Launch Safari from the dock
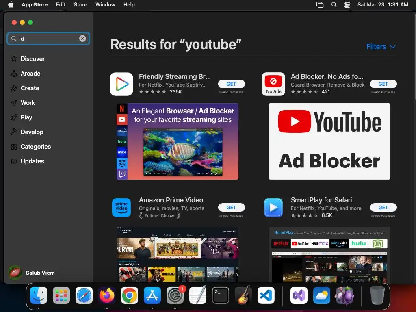 [x=84, y=295]
